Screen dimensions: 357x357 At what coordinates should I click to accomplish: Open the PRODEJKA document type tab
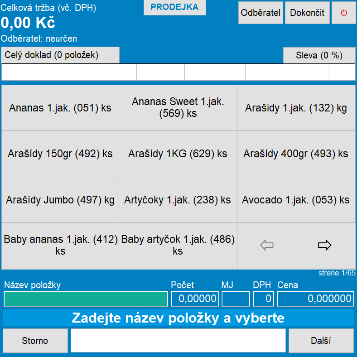pyautogui.click(x=174, y=7)
